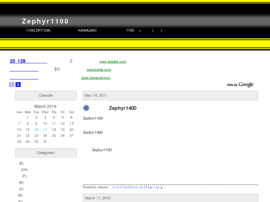The image size is (270, 202).
Task: Open the '25 129' ad headline link
Action: [29, 61]
